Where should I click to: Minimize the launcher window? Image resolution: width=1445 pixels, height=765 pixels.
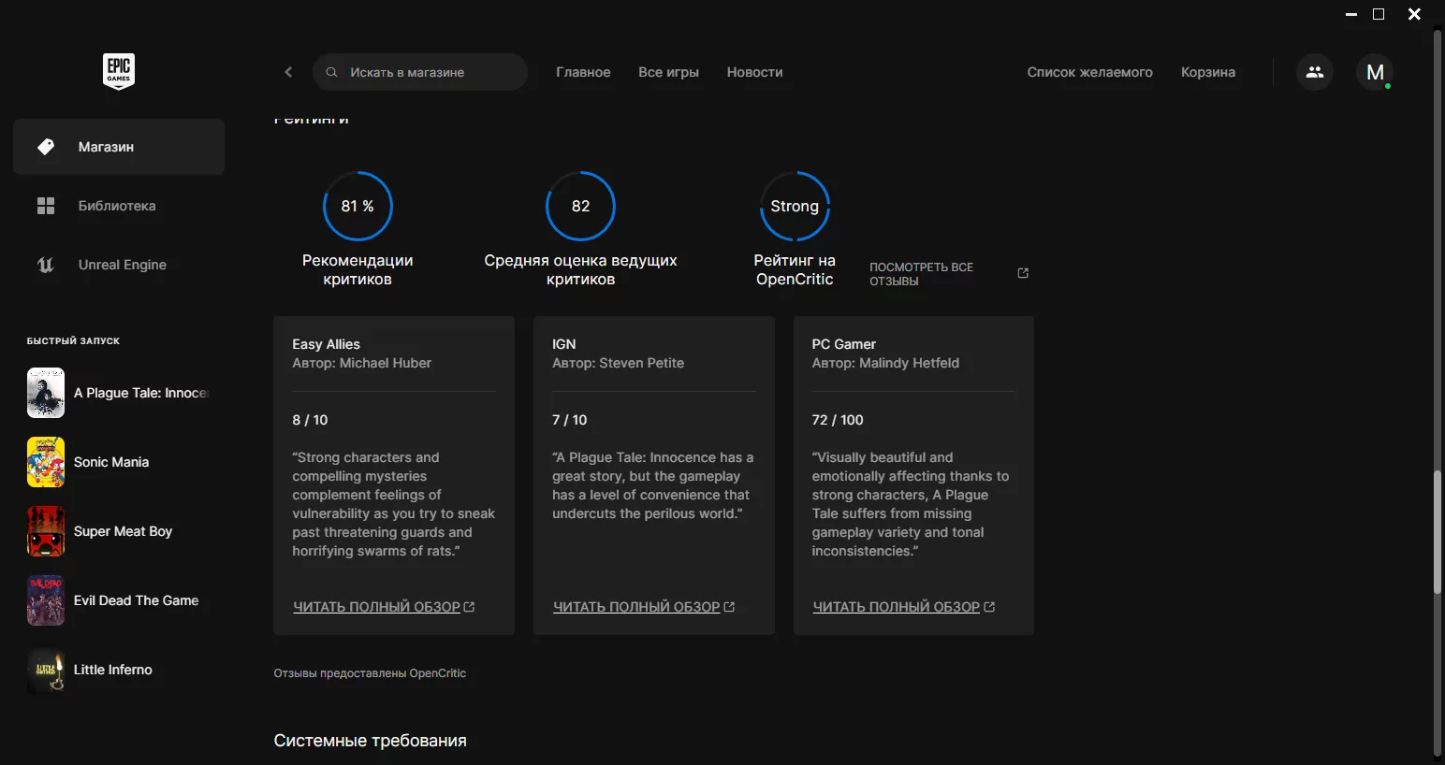coord(1351,14)
